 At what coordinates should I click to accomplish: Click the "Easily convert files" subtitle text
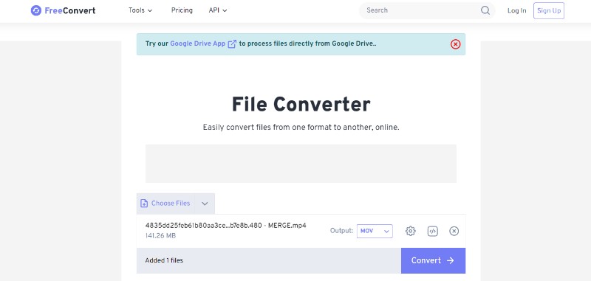point(301,128)
